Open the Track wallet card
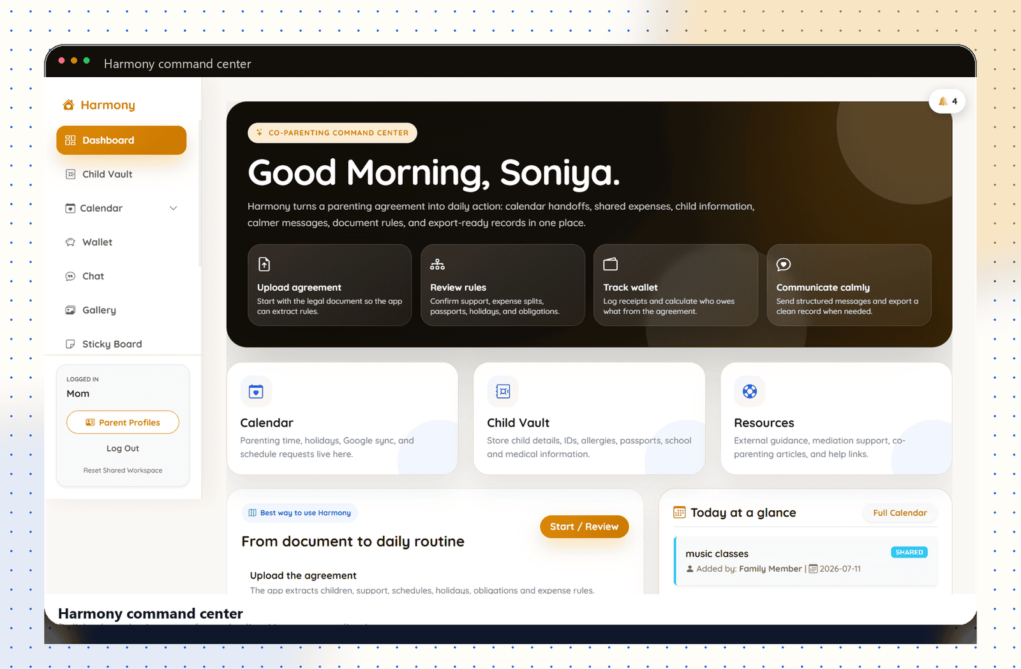This screenshot has height=669, width=1021. (676, 285)
